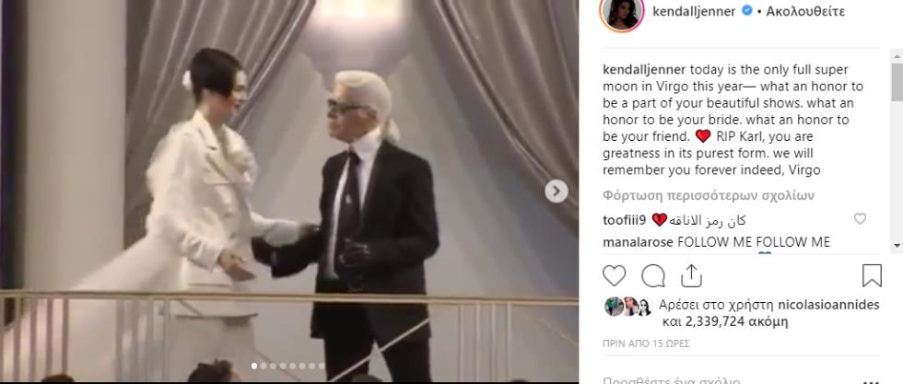
Task: Open the kendalljenner username in the header
Action: pos(694,11)
